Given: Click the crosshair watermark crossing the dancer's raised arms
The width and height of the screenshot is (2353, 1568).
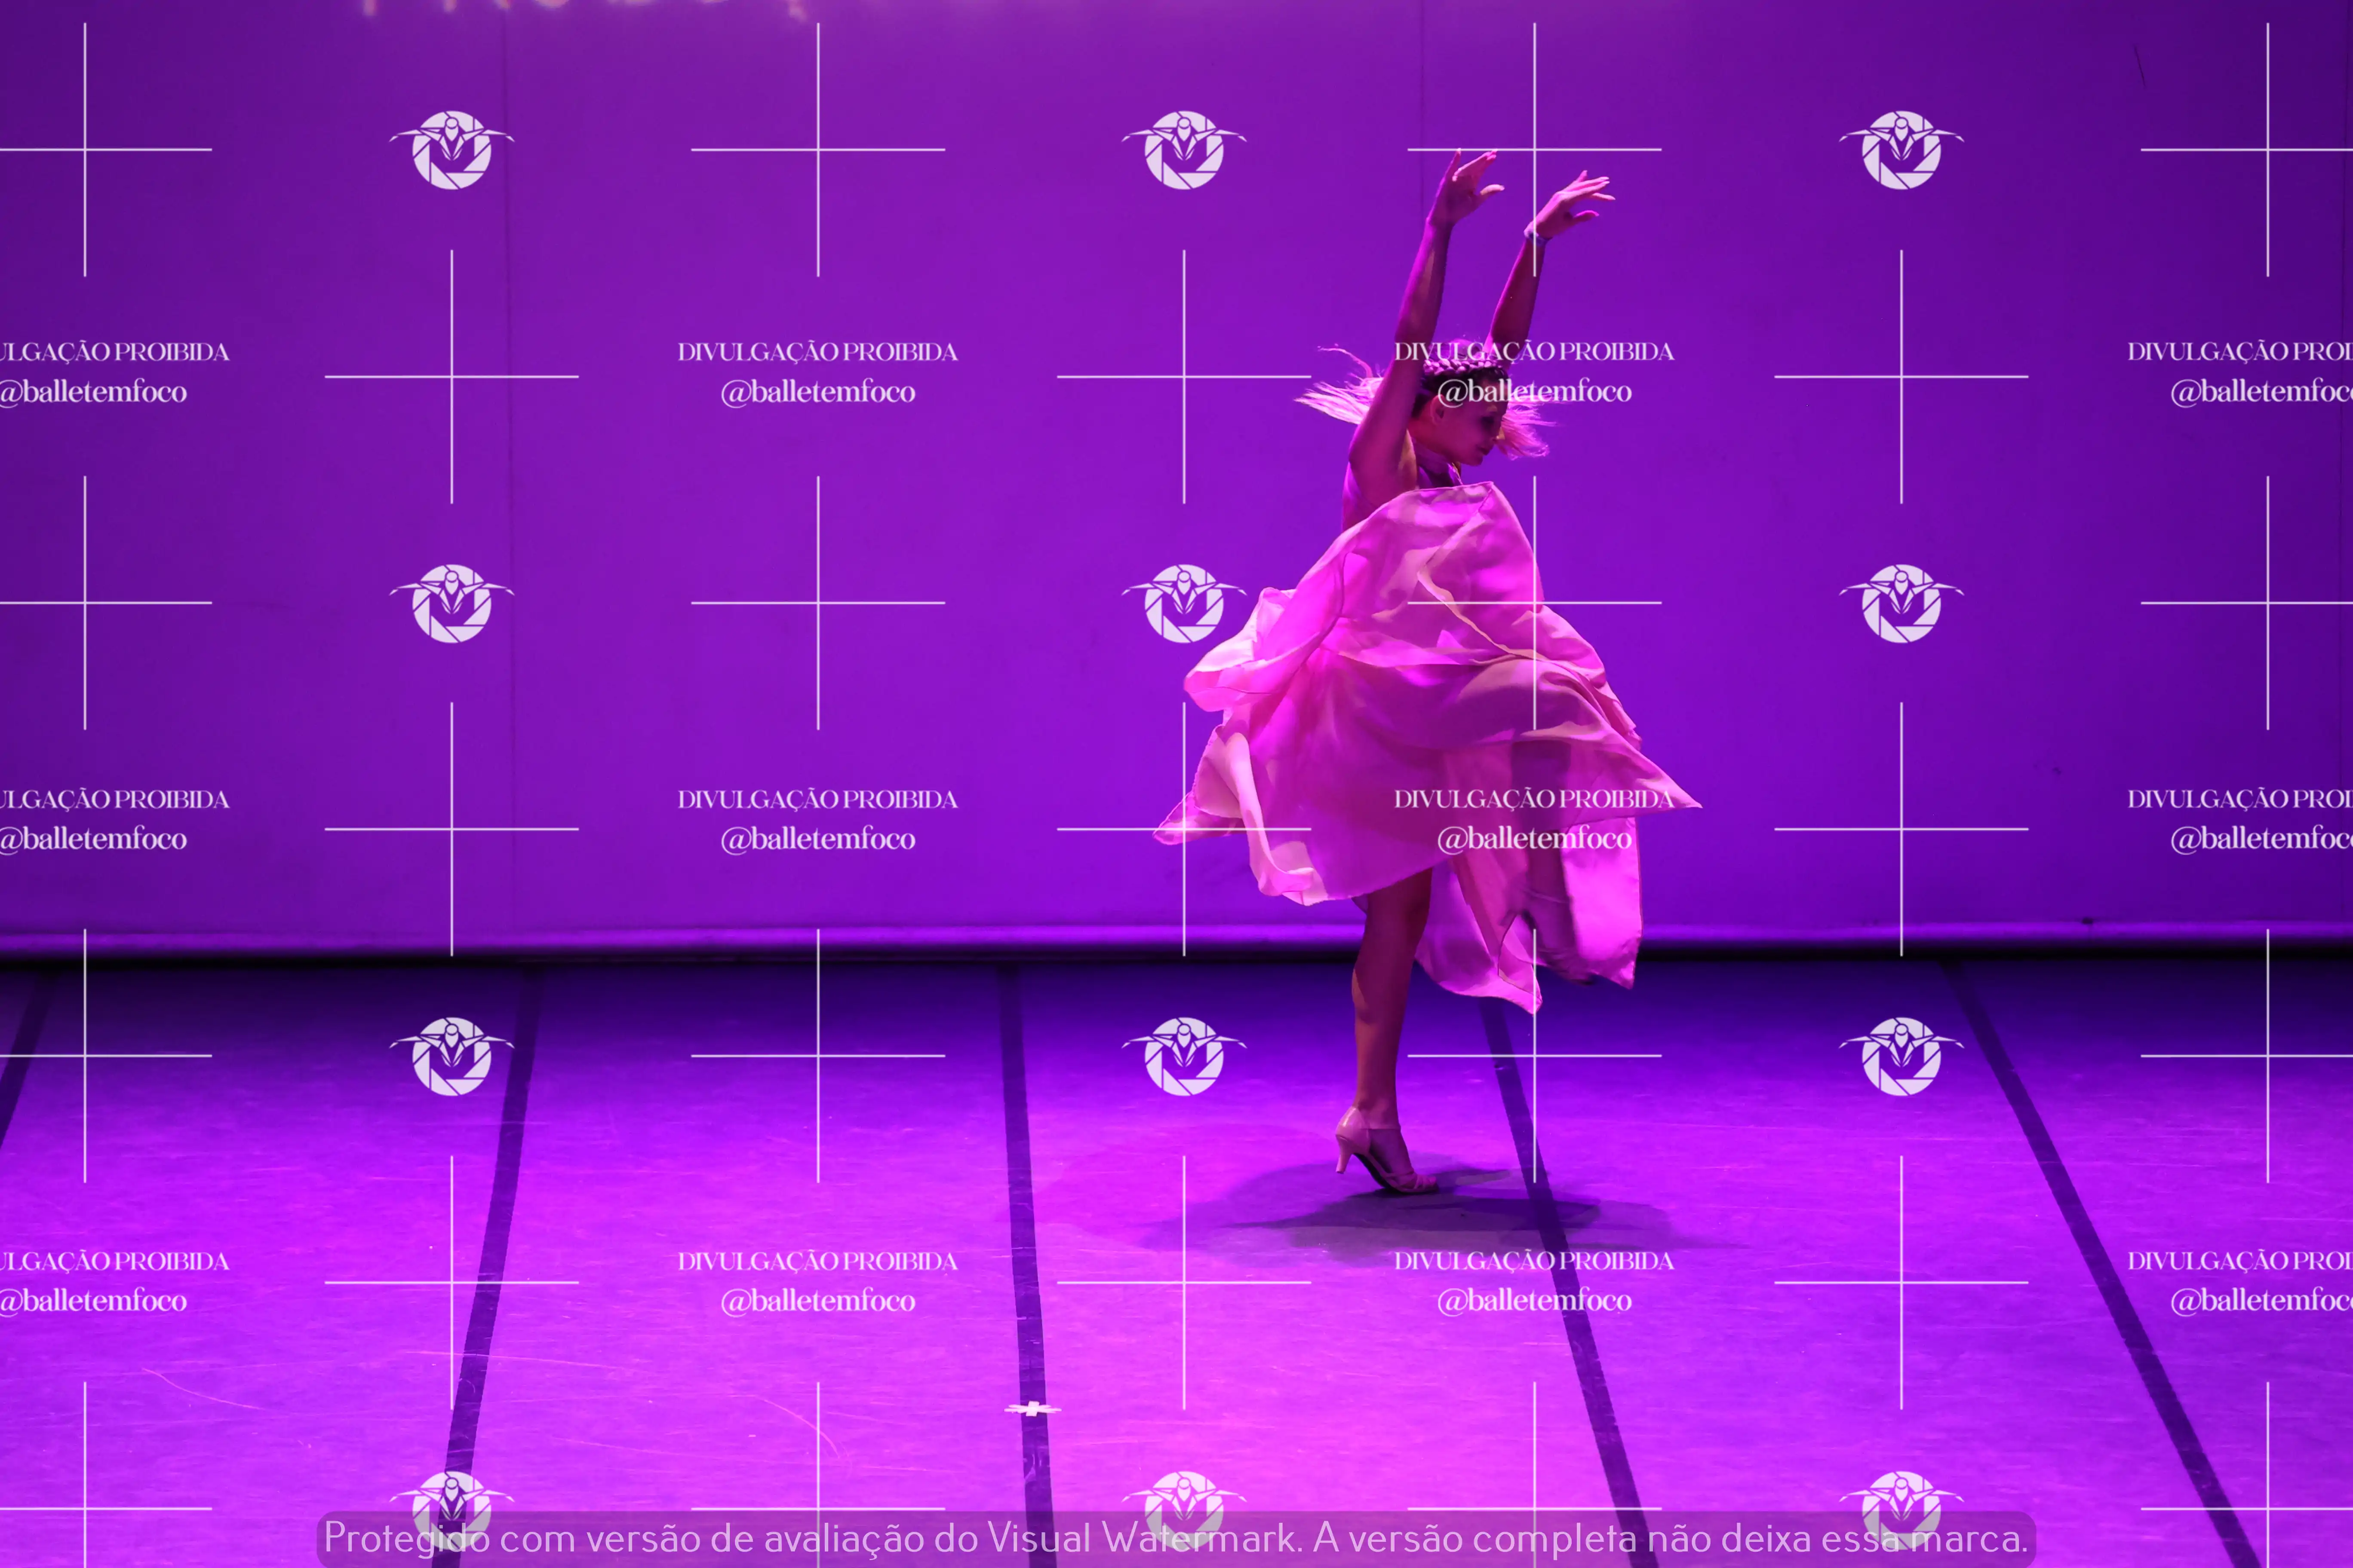Looking at the screenshot, I should click(1534, 150).
